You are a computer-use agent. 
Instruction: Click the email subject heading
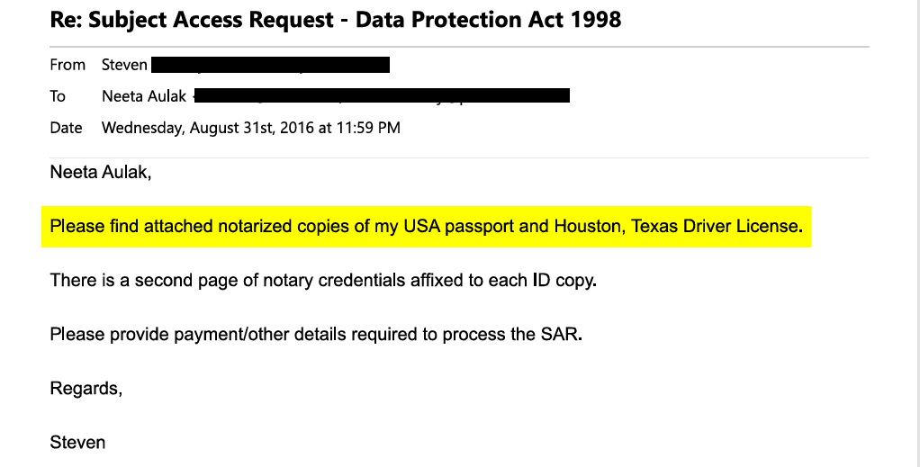coord(336,20)
